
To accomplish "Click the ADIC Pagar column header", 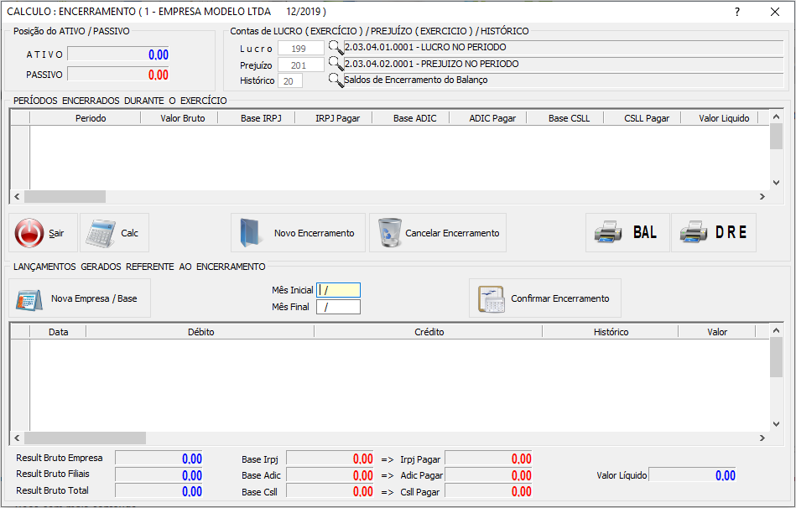I will point(488,118).
